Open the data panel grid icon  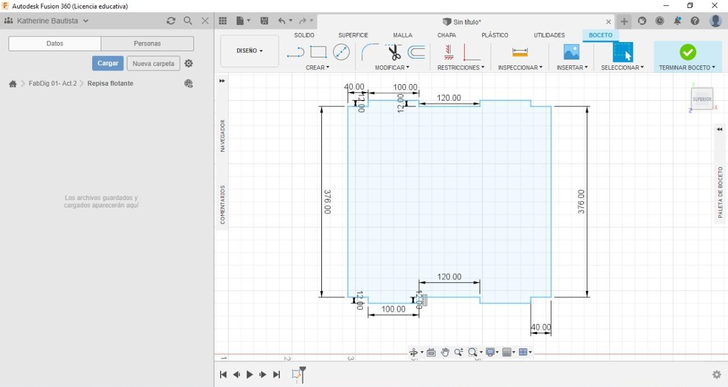[223, 21]
